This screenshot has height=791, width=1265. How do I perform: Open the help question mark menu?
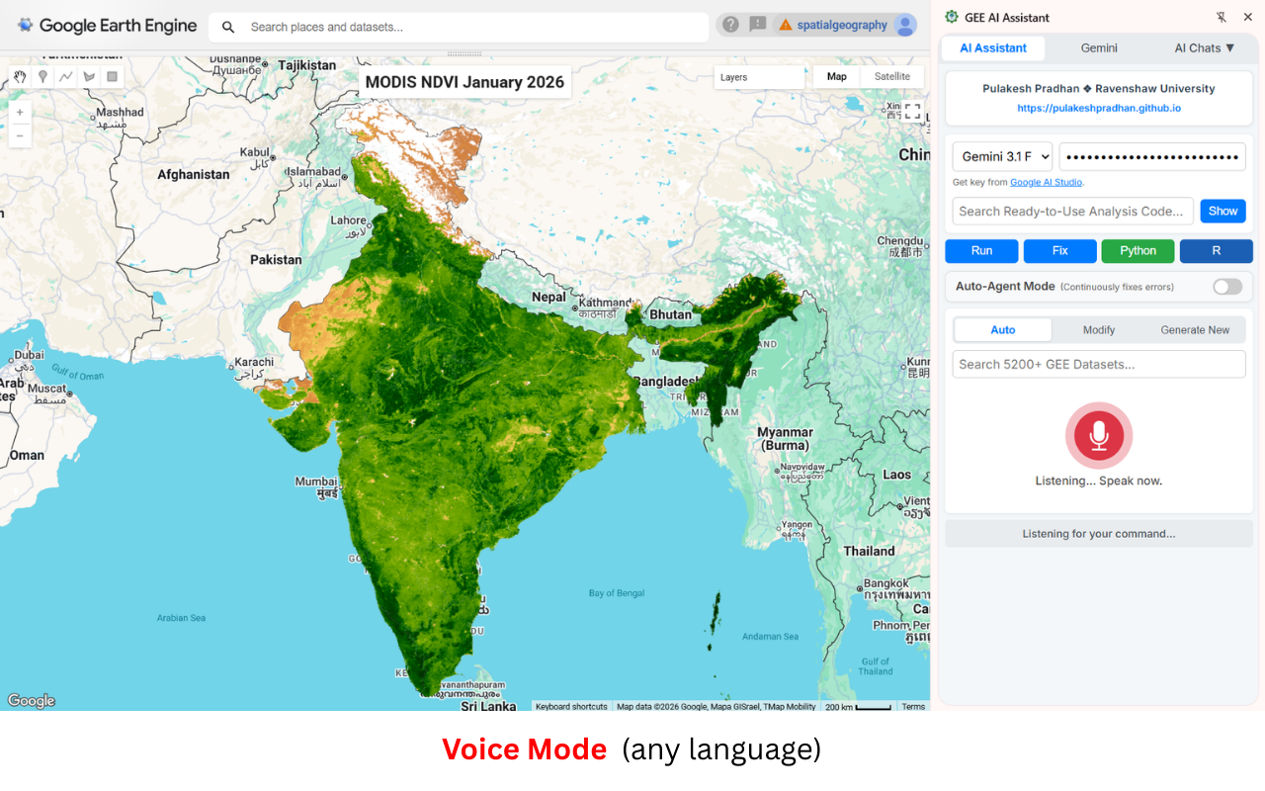730,25
